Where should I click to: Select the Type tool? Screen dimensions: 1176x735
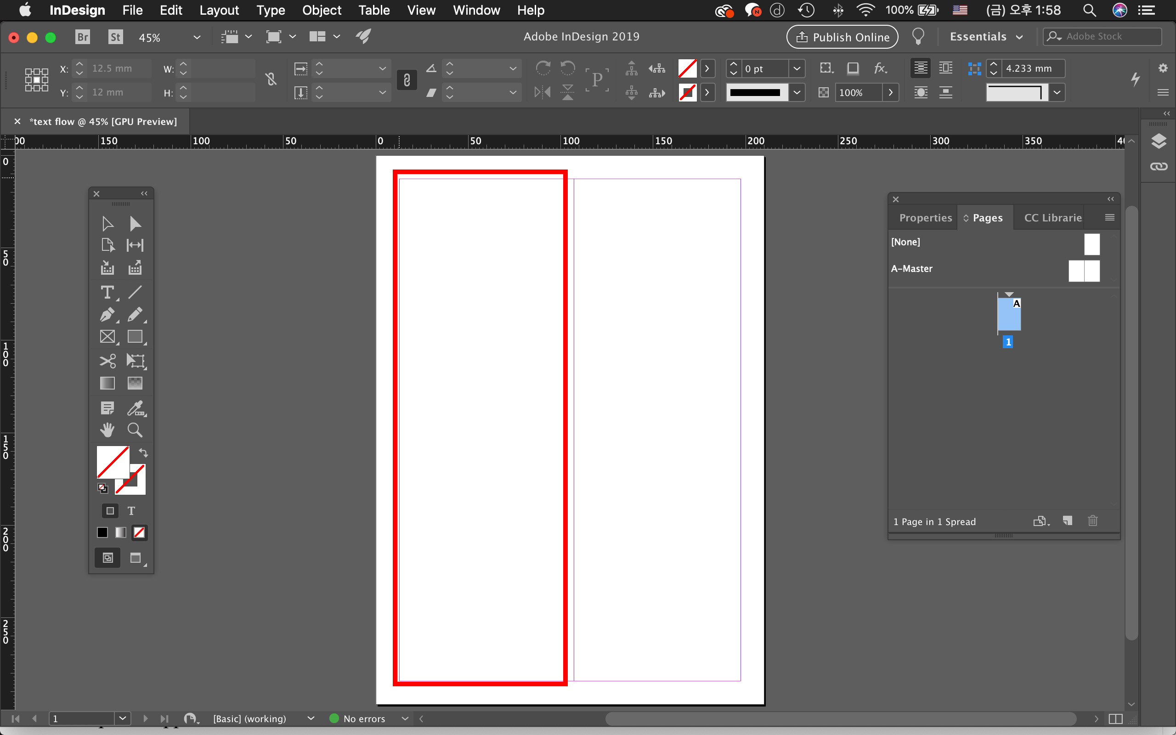107,292
